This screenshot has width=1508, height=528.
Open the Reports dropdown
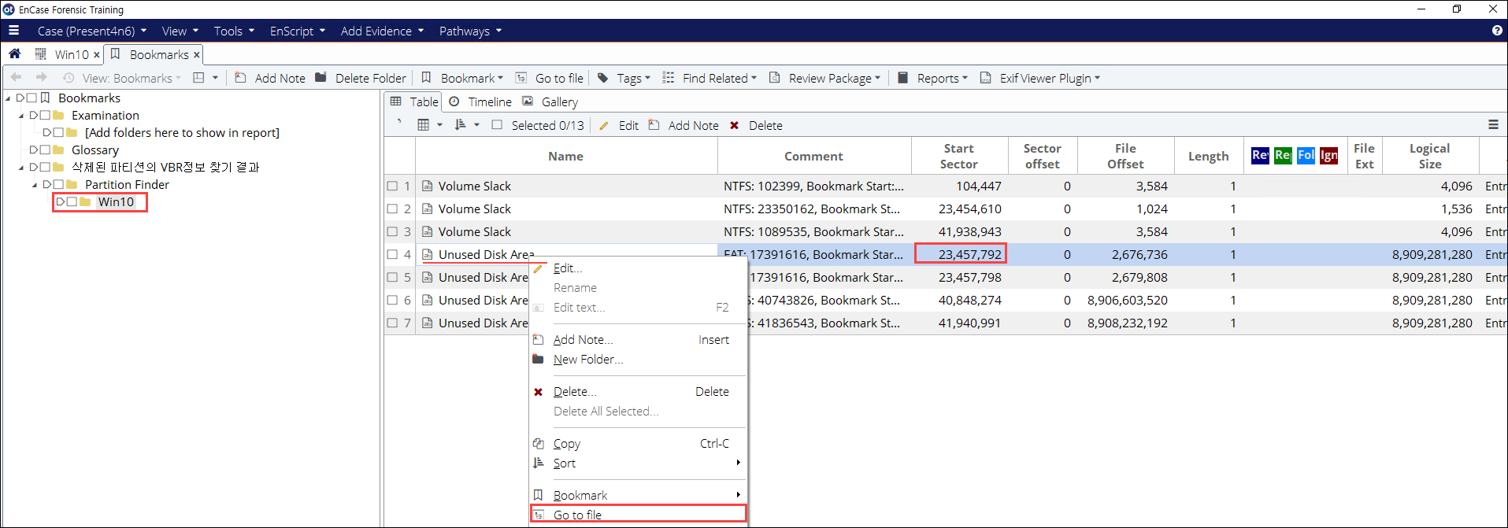pyautogui.click(x=932, y=78)
